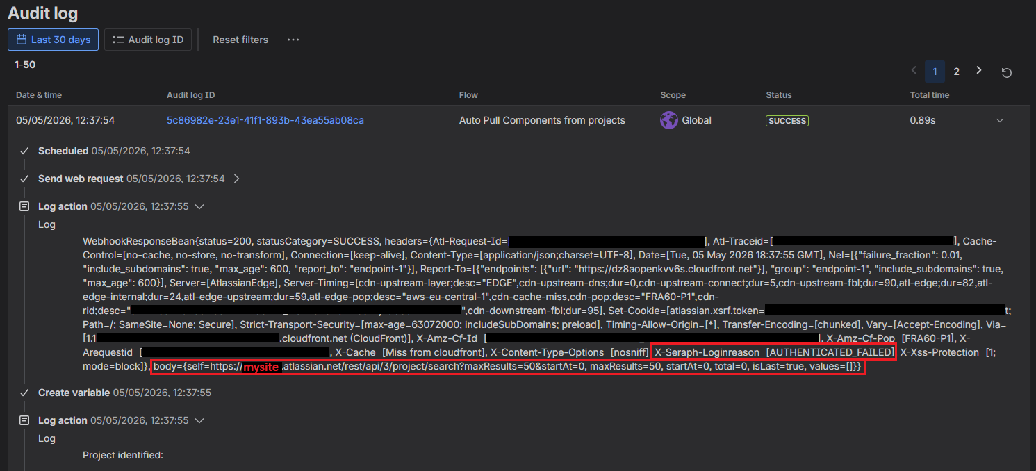Screen dimensions: 1036x471
Task: Click the Scheduled step label
Action: pos(63,151)
